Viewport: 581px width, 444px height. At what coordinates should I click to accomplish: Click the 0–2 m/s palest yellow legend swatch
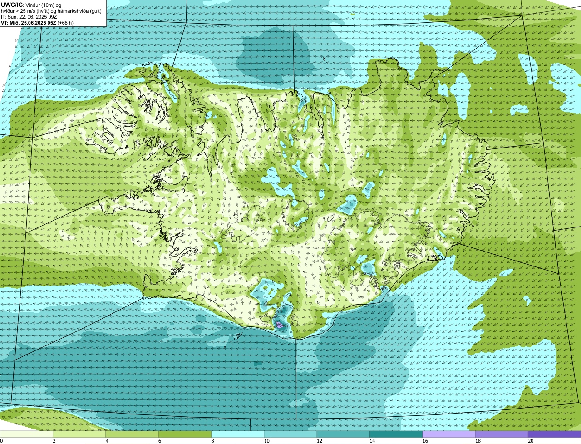coord(26,434)
